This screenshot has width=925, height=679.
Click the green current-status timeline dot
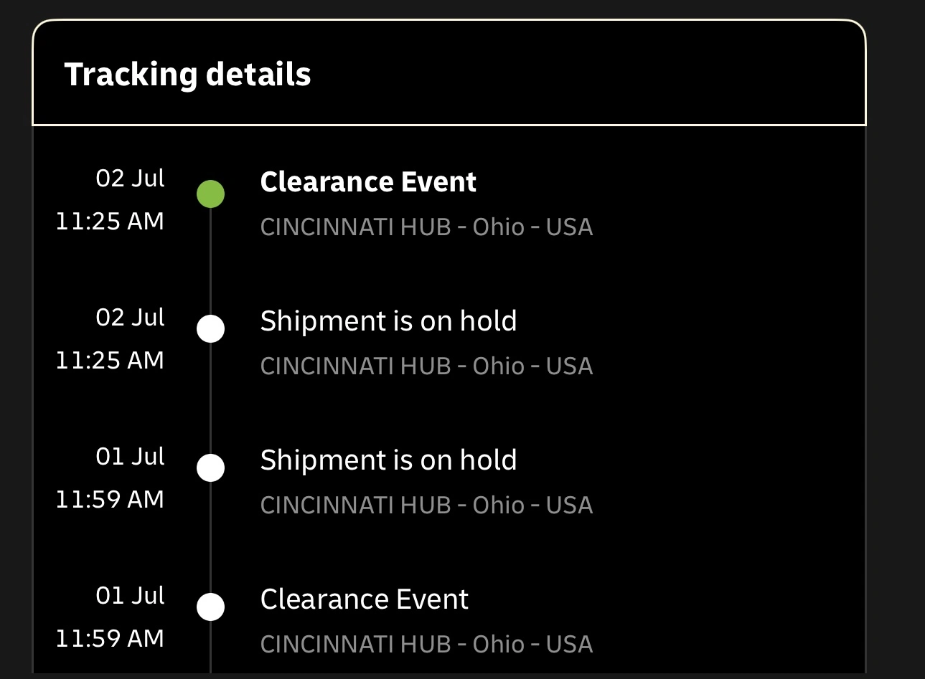(x=210, y=194)
